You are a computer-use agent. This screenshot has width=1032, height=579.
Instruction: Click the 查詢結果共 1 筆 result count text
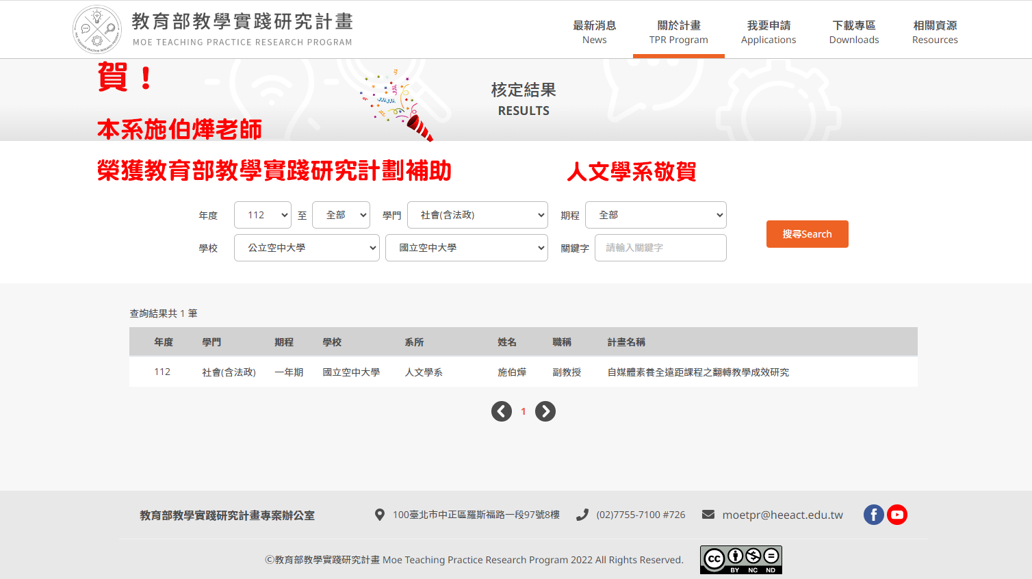pyautogui.click(x=164, y=313)
